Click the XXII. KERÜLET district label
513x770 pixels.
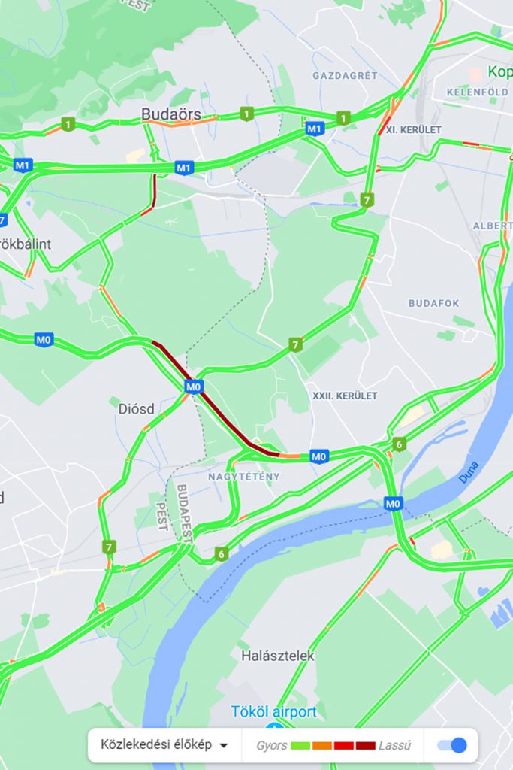tap(345, 396)
